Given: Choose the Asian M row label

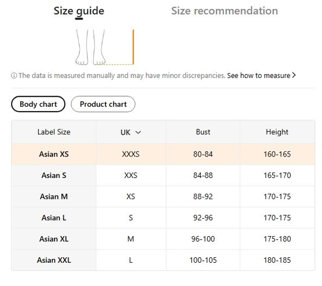Looking at the screenshot, I should pos(54,197).
